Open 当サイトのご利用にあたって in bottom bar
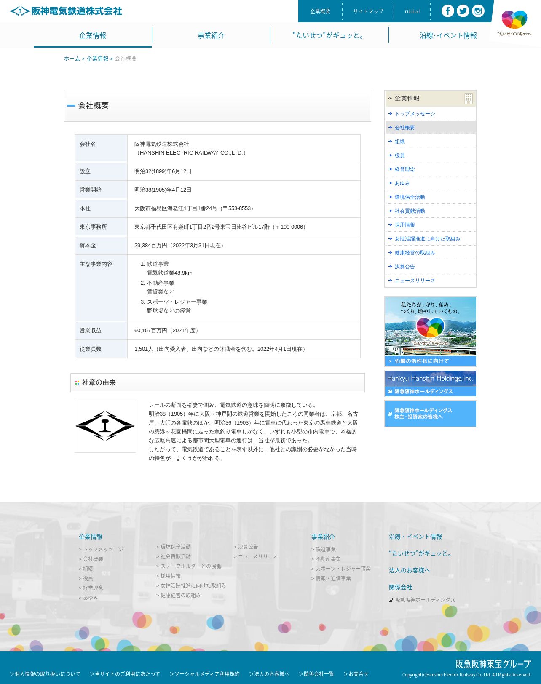 (125, 674)
